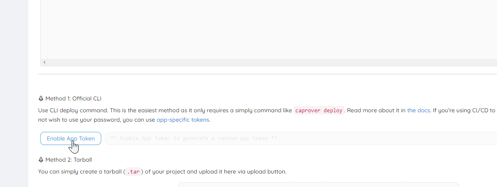Click the dashed tarball upload drop area
Image resolution: width=497 pixels, height=187 pixels.
318,185
